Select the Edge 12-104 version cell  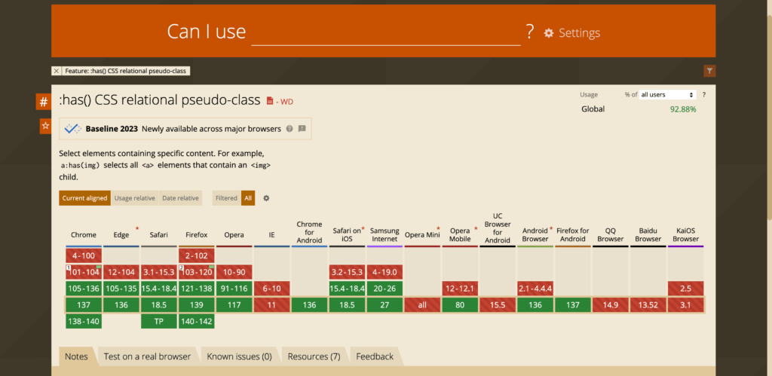pos(121,272)
